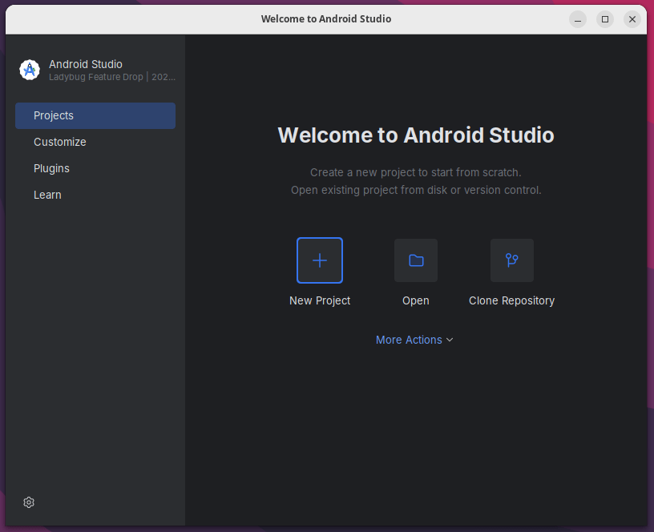654x532 pixels.
Task: Click the chevron beside More Actions
Action: [x=450, y=340]
